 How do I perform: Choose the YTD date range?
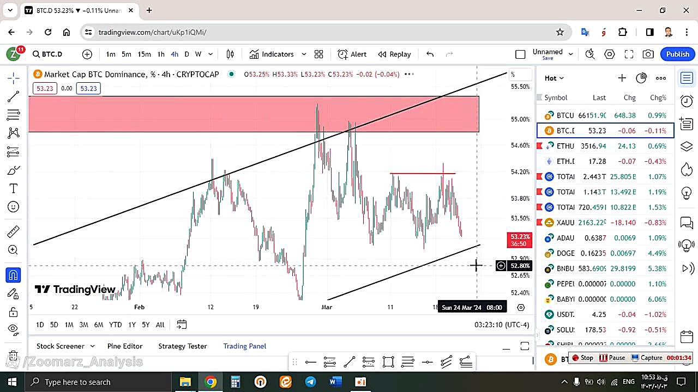(115, 324)
